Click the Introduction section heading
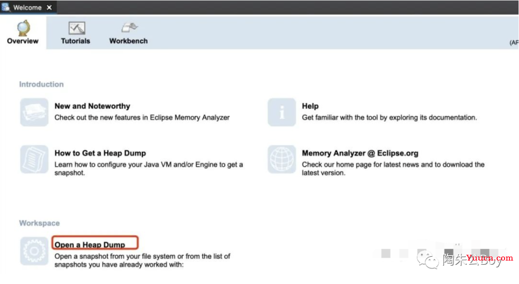 click(41, 85)
